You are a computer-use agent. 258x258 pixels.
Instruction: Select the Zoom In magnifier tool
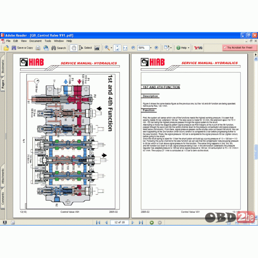107,48
